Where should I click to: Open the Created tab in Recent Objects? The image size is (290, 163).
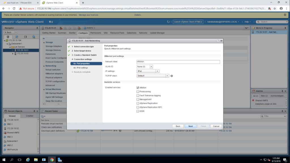[29, 116]
